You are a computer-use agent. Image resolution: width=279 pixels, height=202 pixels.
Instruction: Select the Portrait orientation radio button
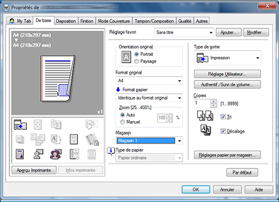point(137,54)
